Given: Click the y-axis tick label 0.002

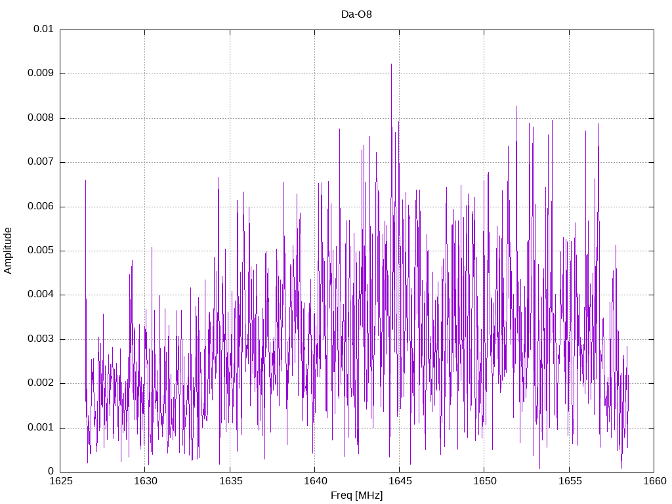Looking at the screenshot, I should pyautogui.click(x=41, y=383).
